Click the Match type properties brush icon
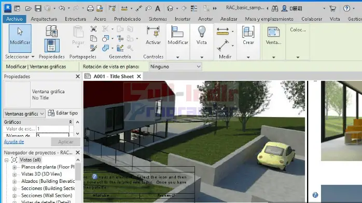This screenshot has width=362, height=203. point(93,48)
